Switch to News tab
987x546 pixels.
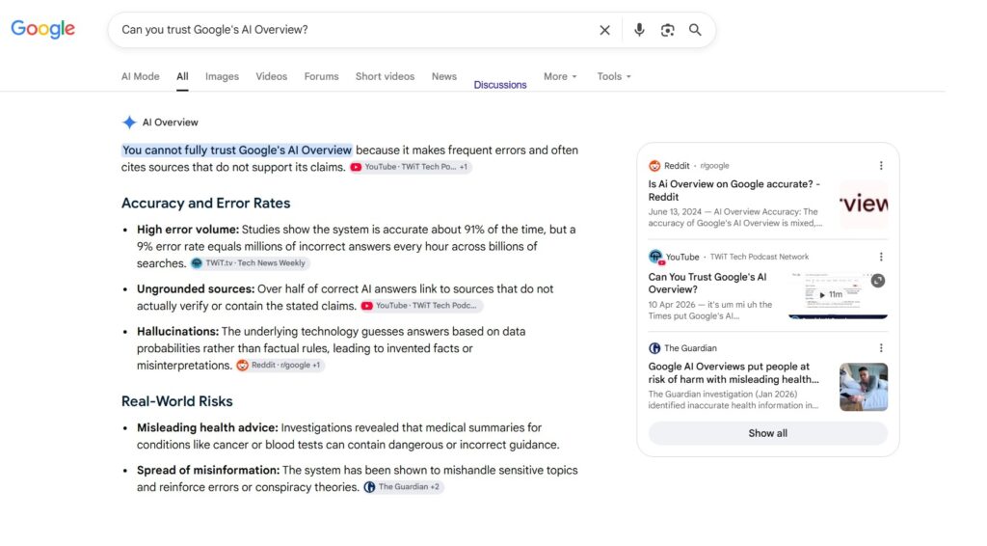(x=444, y=76)
